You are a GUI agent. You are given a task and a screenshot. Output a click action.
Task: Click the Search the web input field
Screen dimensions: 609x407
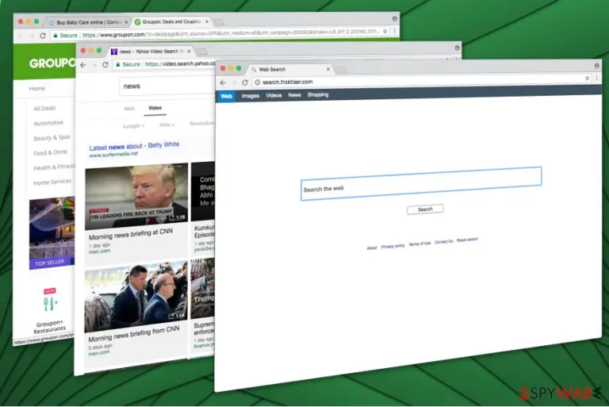(421, 183)
